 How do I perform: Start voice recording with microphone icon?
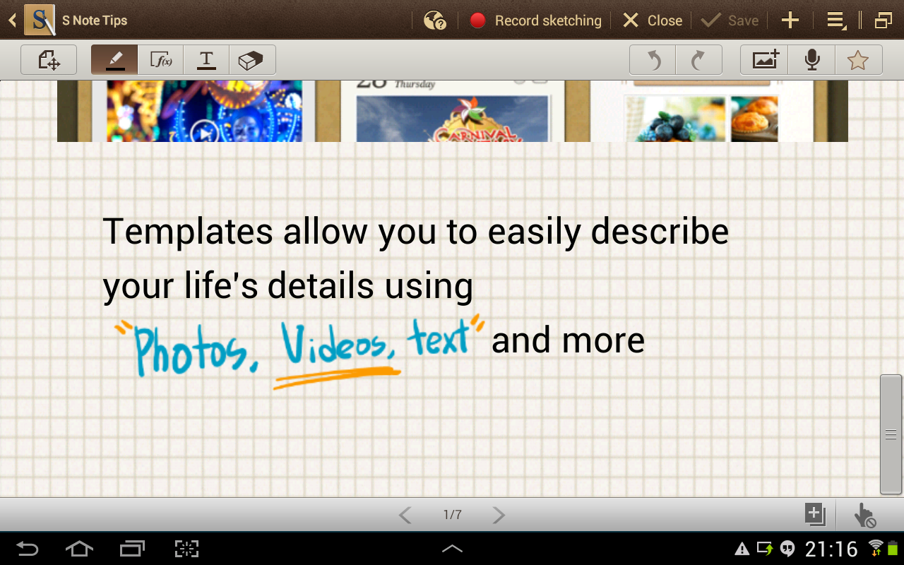point(812,61)
